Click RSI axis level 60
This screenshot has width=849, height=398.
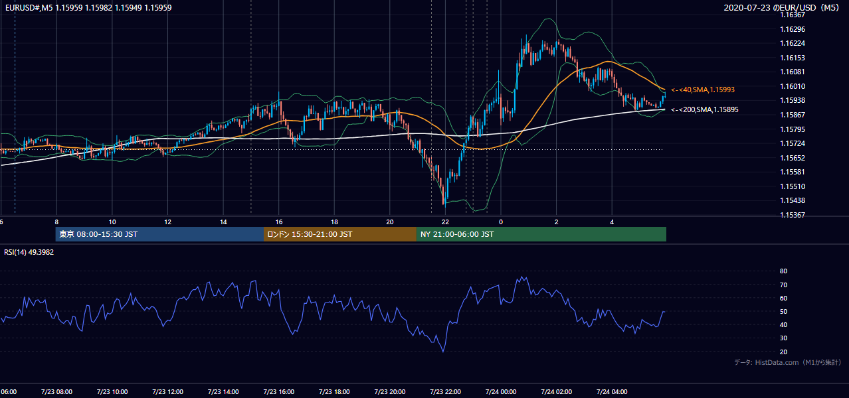click(783, 298)
